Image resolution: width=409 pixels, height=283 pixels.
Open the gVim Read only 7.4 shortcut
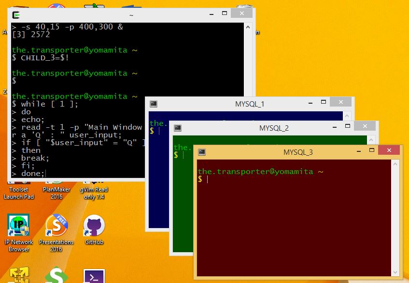(x=94, y=190)
